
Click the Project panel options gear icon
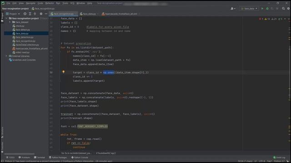[x=41, y=14]
